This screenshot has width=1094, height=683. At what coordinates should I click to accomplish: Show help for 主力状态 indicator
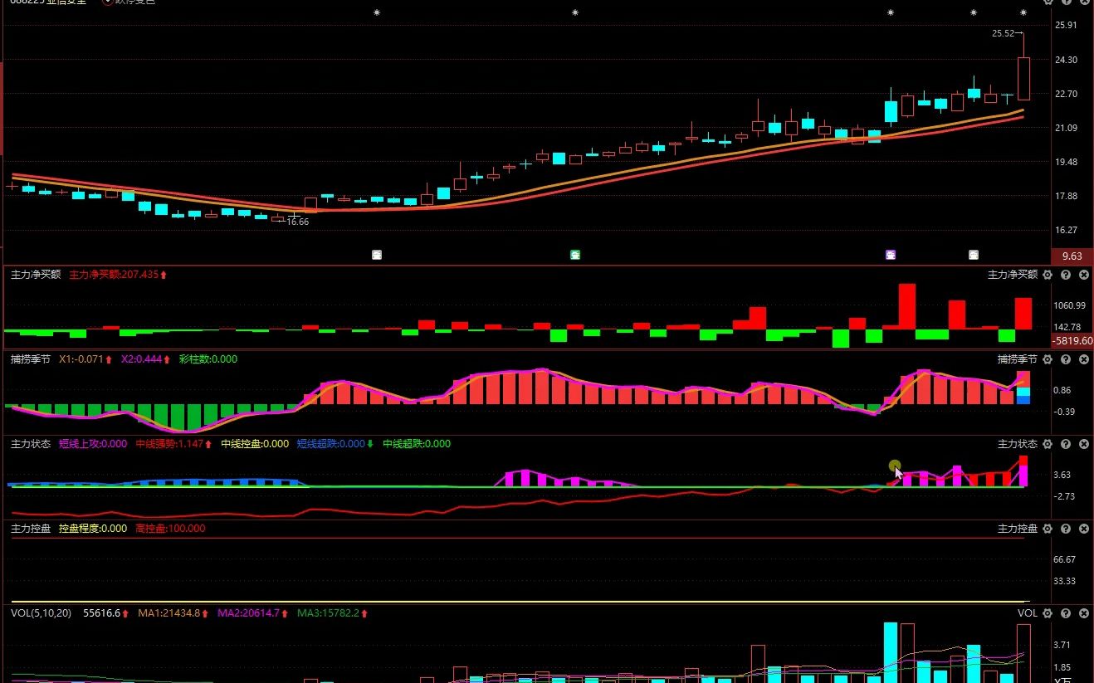point(1066,444)
